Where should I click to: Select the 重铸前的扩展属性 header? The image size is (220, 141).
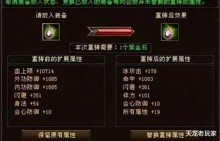point(56,60)
